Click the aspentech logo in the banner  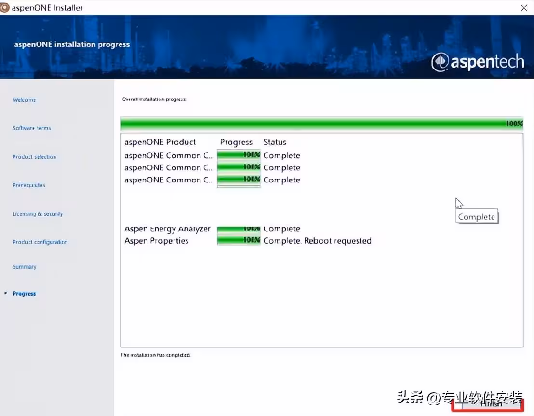pos(478,62)
